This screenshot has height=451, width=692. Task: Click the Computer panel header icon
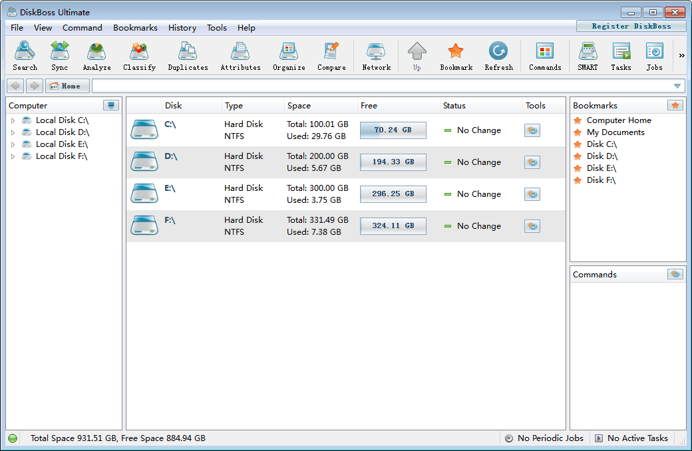110,105
